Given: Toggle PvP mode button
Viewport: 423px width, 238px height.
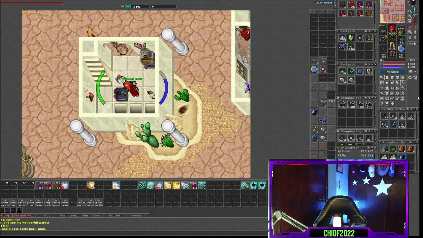Looking at the screenshot, I should [x=412, y=44].
